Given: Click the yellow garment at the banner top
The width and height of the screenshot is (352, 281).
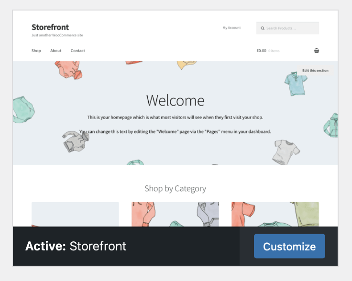Looking at the screenshot, I should [x=187, y=65].
